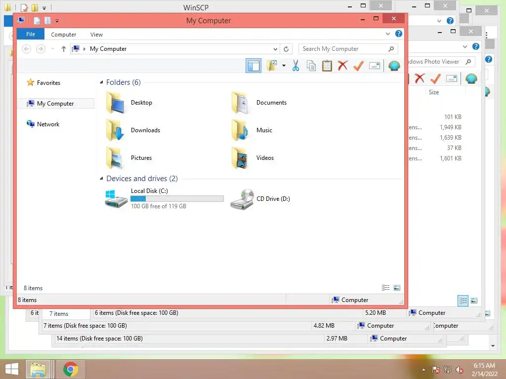Select CD Drive (D:)
The width and height of the screenshot is (506, 379).
click(260, 199)
